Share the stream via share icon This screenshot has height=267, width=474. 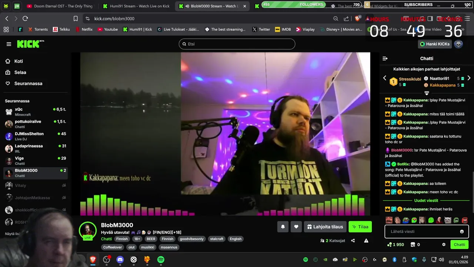point(353,241)
